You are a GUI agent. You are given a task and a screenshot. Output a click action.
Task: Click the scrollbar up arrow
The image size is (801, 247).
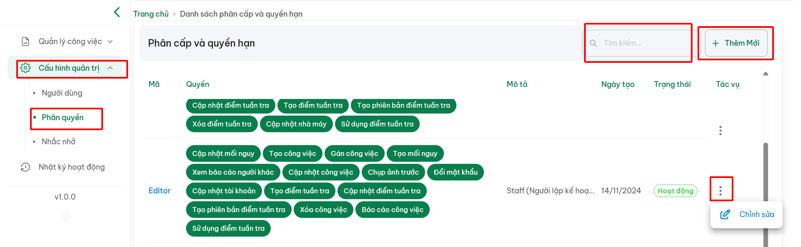tap(766, 74)
